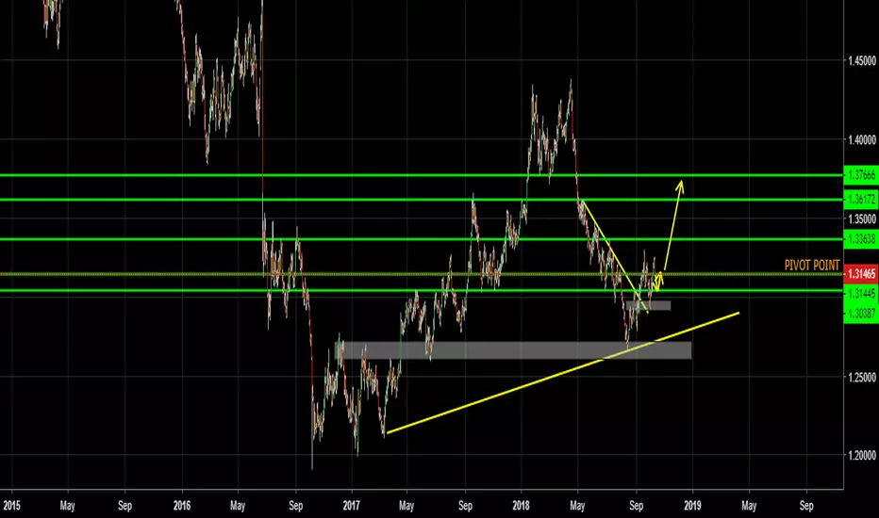Click the Sep label right before 2018
Viewport: 879px width, 518px height.
coord(465,507)
